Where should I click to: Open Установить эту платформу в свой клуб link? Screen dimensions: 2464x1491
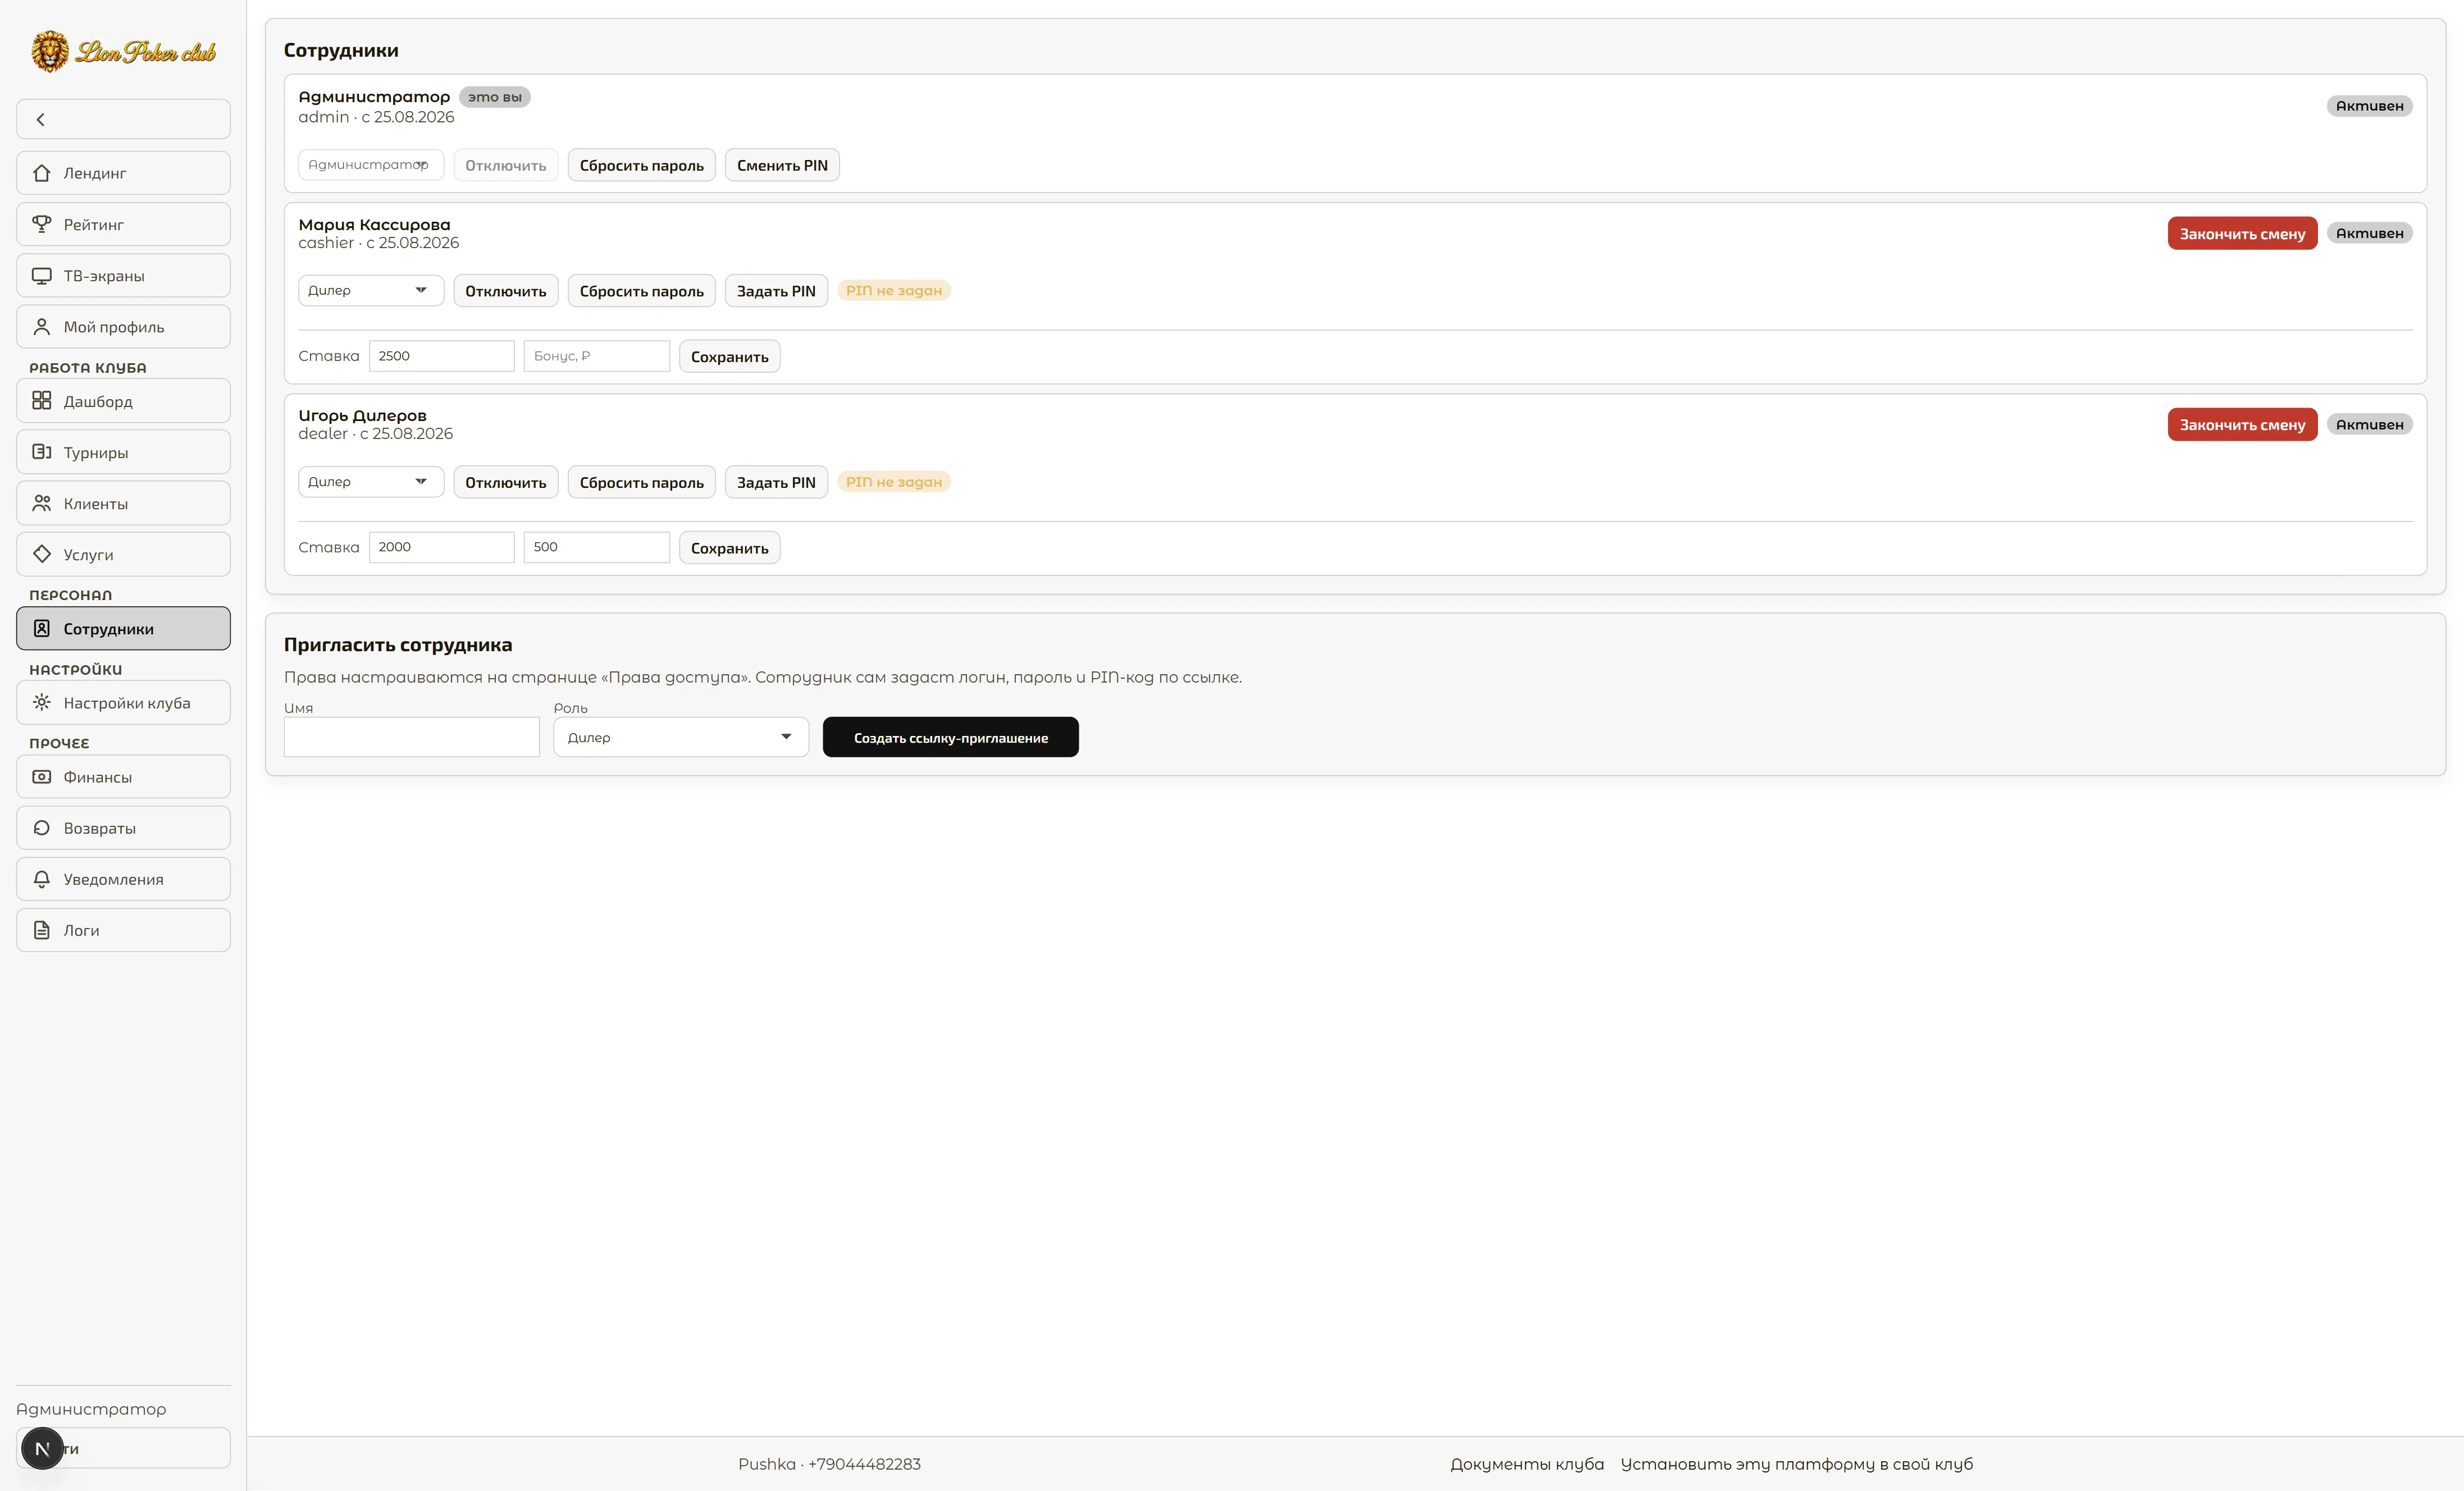coord(1797,1463)
